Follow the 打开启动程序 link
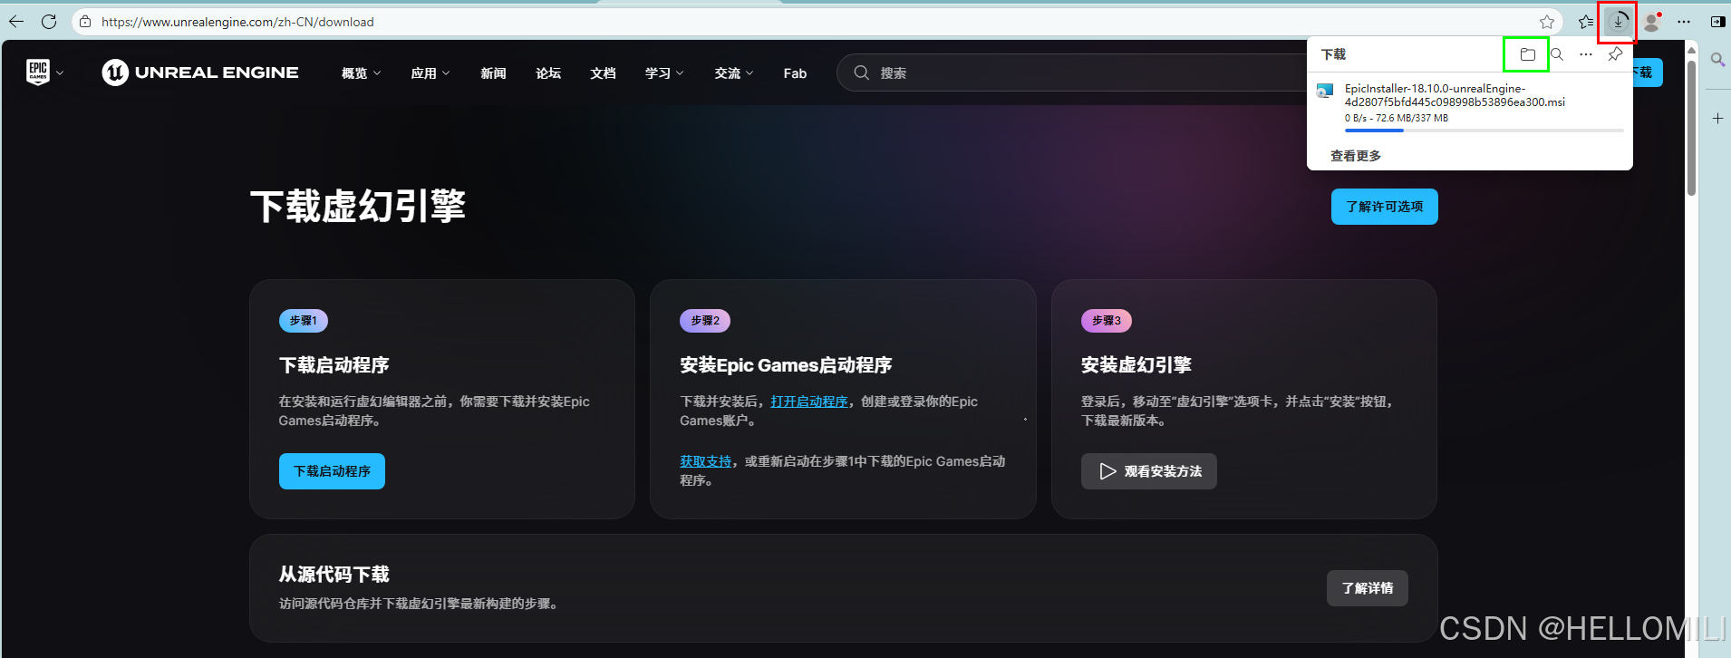Image resolution: width=1731 pixels, height=658 pixels. [809, 402]
